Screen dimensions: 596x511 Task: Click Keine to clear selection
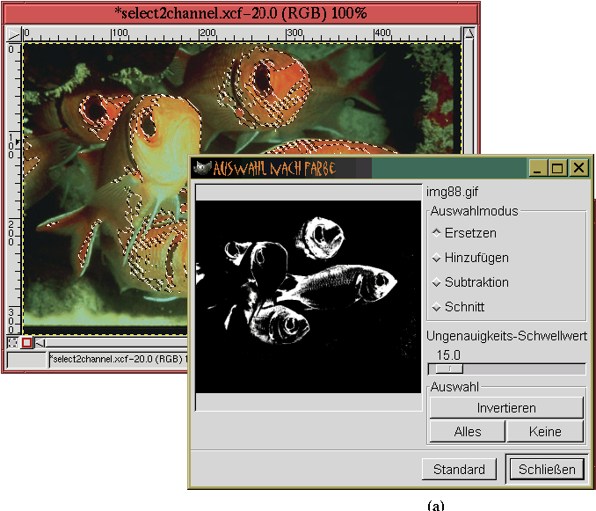tap(545, 431)
